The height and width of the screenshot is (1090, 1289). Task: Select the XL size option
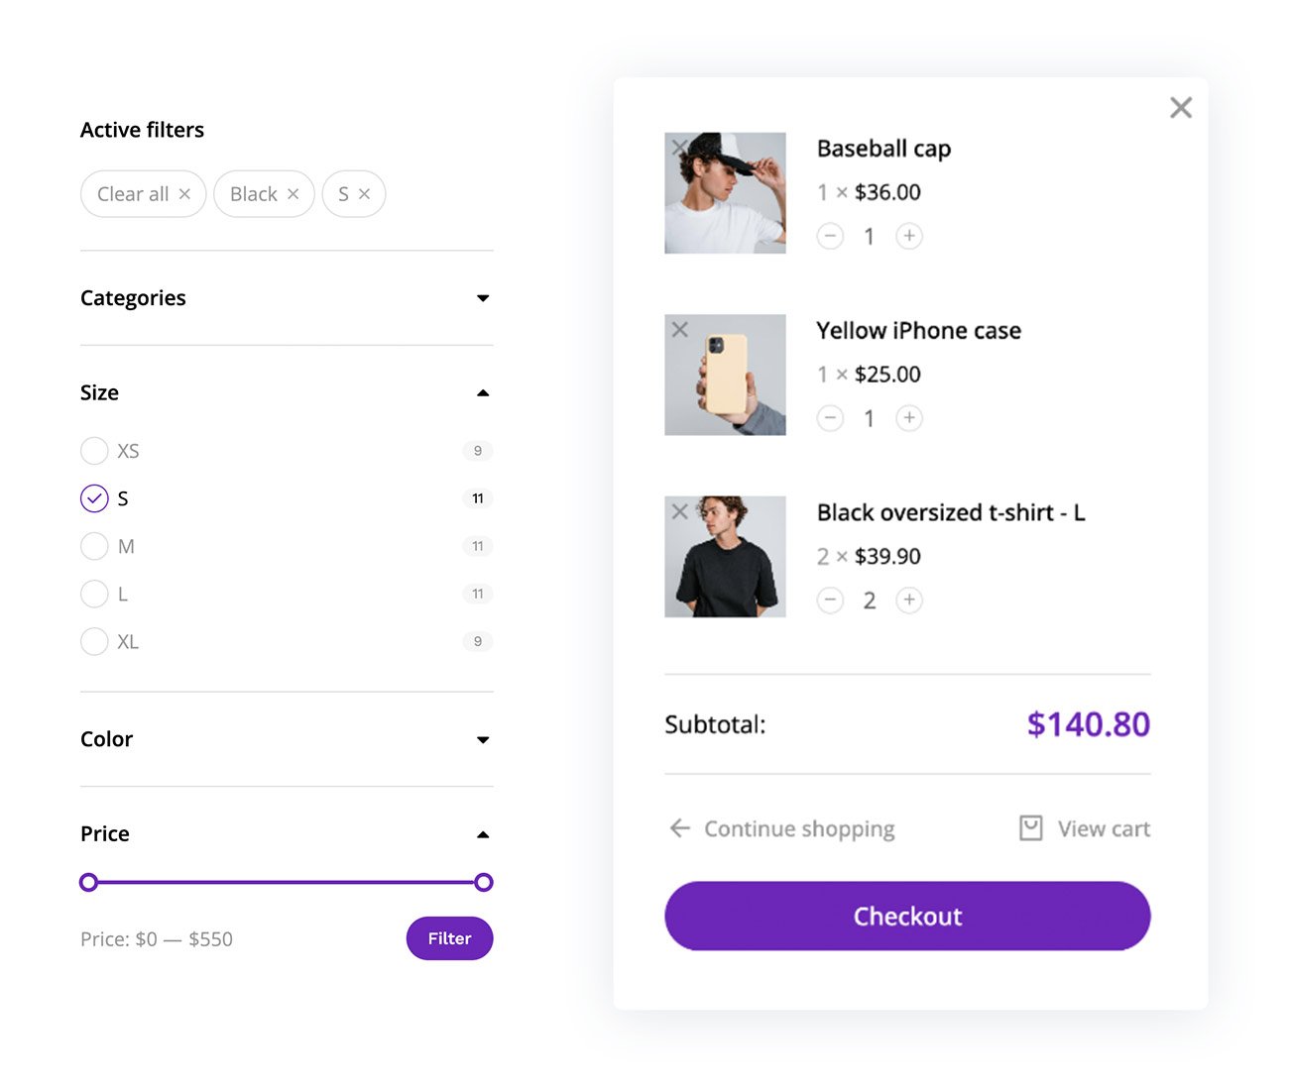94,642
